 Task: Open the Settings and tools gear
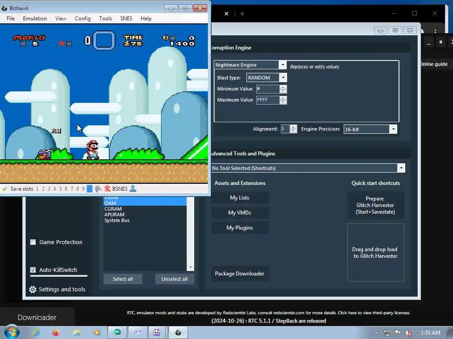coord(33,290)
